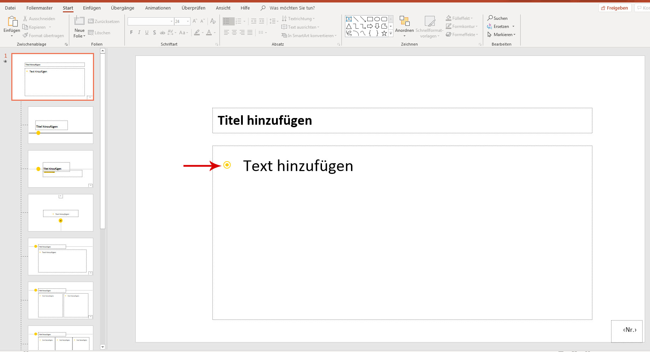Image resolution: width=650 pixels, height=352 pixels.
Task: Open the columns dropdown in Absatz
Action: (263, 33)
